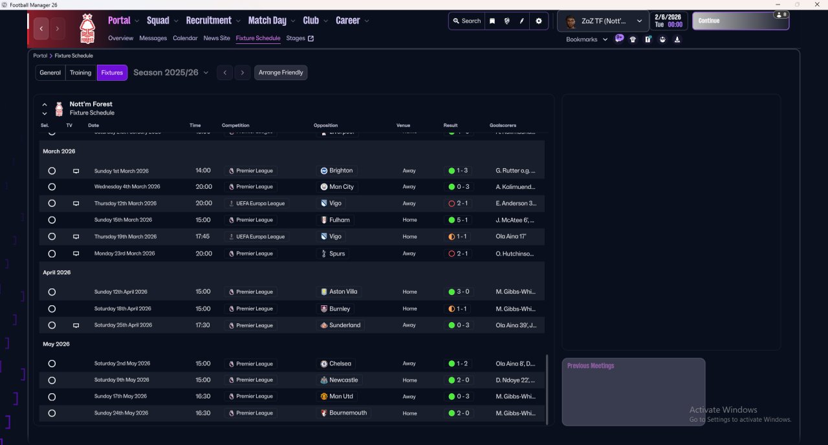Click the Chelsea opposition badge
828x445 pixels.
pyautogui.click(x=324, y=364)
